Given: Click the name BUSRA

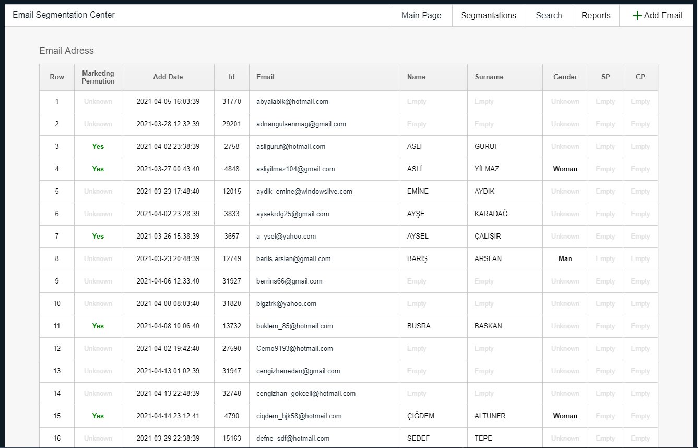Looking at the screenshot, I should (419, 326).
